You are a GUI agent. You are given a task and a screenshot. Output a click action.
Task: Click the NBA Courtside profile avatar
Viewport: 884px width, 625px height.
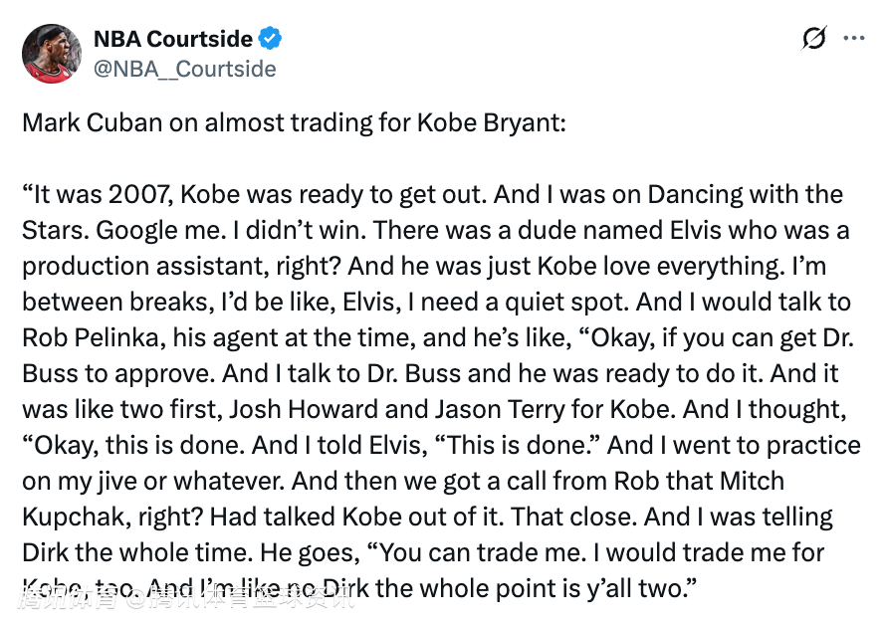tap(52, 53)
